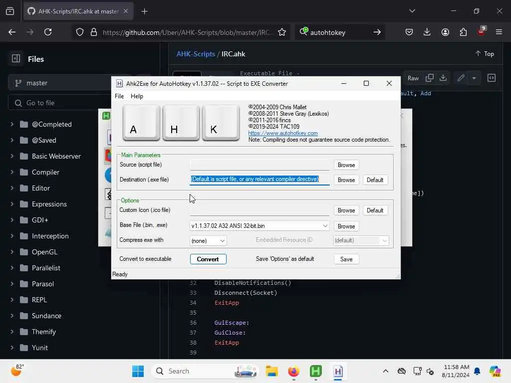Open the Firefox application menu
This screenshot has height=383, width=511.
[499, 32]
